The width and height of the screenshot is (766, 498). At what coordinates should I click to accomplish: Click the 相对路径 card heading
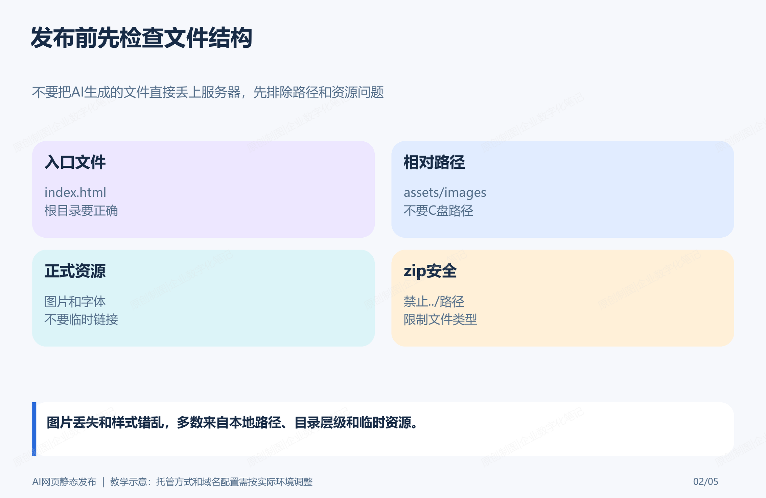434,162
